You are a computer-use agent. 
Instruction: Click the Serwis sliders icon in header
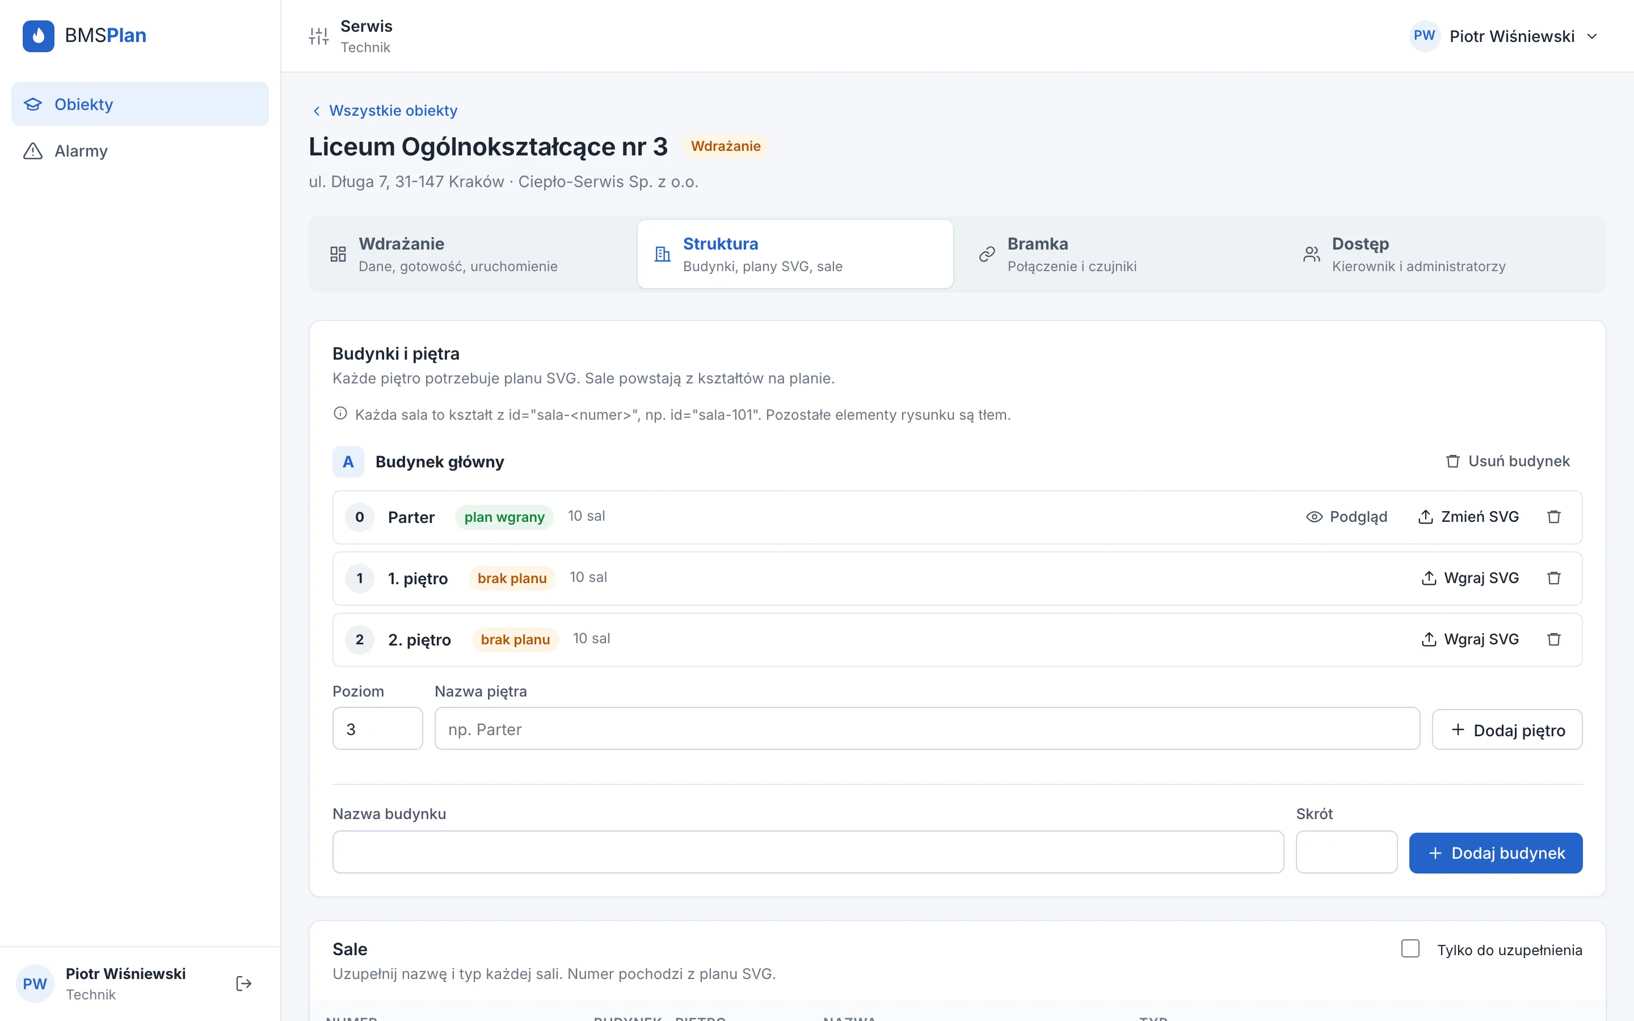coord(319,36)
